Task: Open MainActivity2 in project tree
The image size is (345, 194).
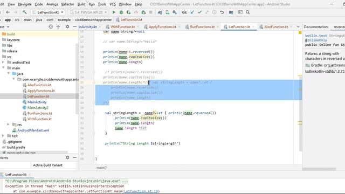Action: click(38, 108)
